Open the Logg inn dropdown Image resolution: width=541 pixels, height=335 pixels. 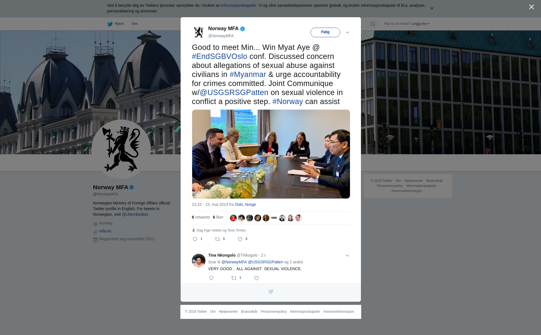coord(420,24)
